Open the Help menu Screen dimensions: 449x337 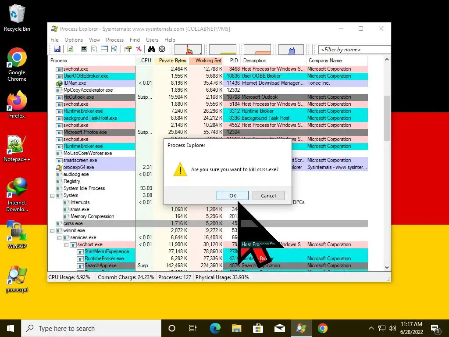click(170, 40)
